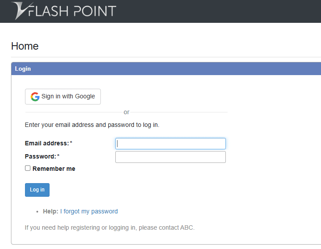Enable the Remember me checkbox
The image size is (321, 249).
[28, 168]
